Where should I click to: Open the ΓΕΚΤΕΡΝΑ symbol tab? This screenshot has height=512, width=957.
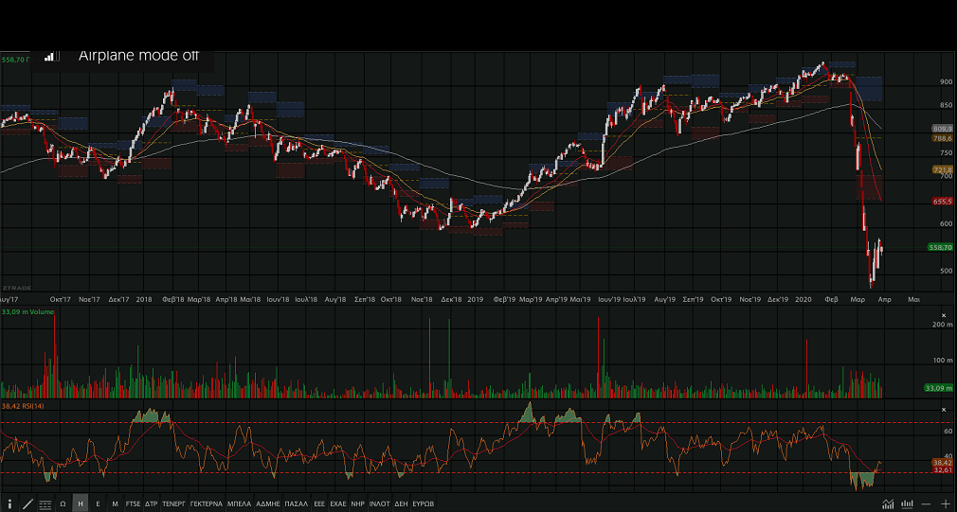206,503
